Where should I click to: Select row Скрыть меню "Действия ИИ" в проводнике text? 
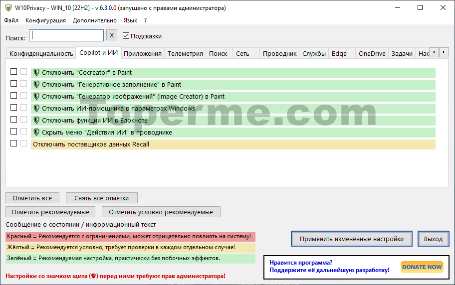point(107,133)
